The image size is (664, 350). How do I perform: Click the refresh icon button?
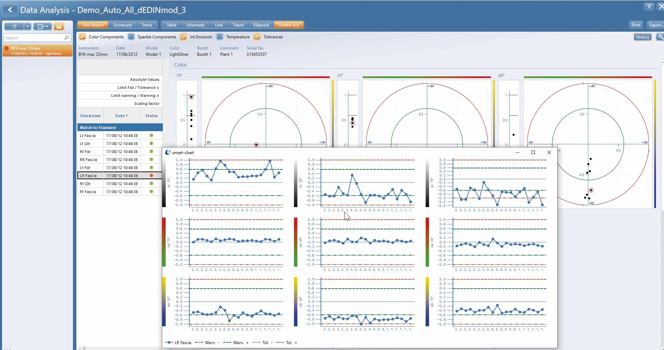pos(14,26)
